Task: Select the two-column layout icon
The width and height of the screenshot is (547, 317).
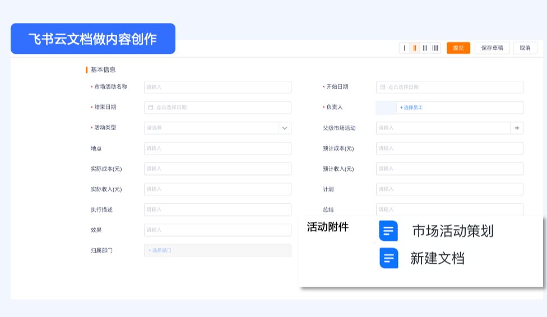Action: [x=414, y=48]
